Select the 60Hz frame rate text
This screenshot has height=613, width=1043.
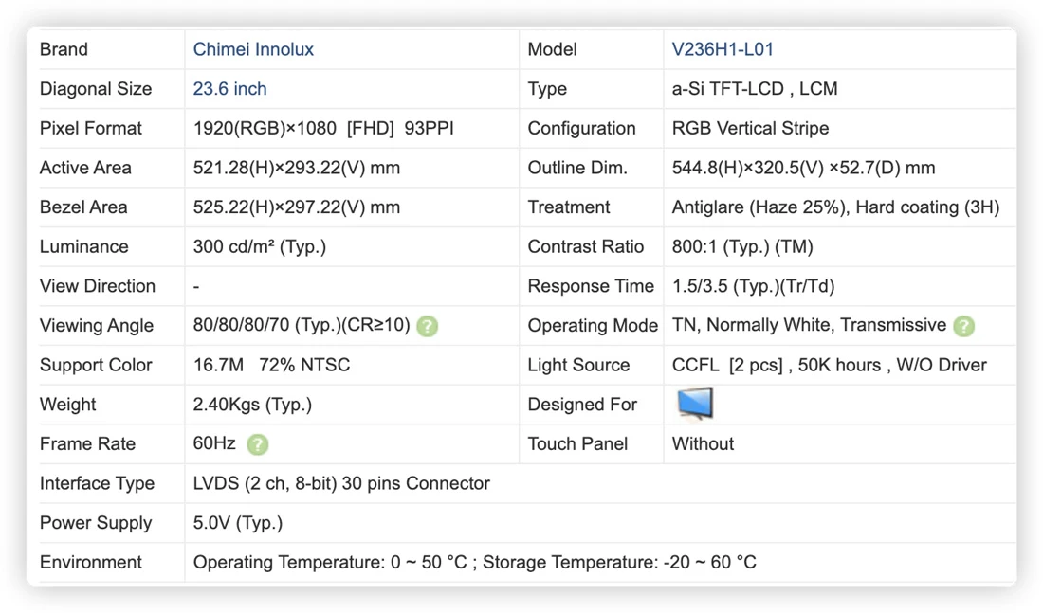pos(214,443)
